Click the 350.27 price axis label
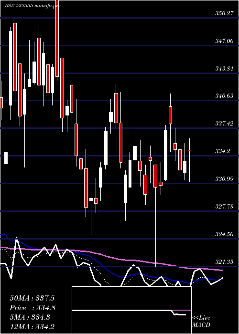Image resolution: width=239 pixels, height=334 pixels. point(224,13)
